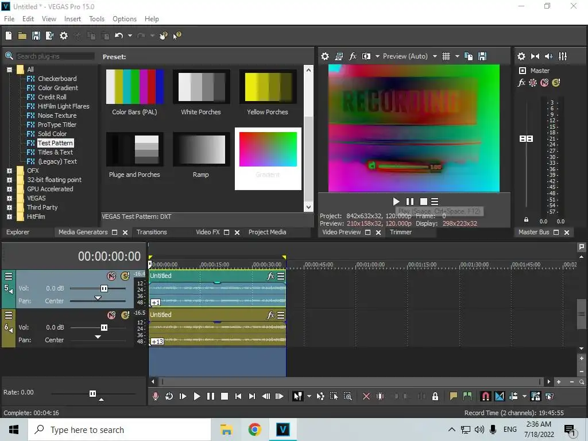Open Master Bus mixer faders icon
Viewport: 588px width, 441px height.
coord(563,56)
